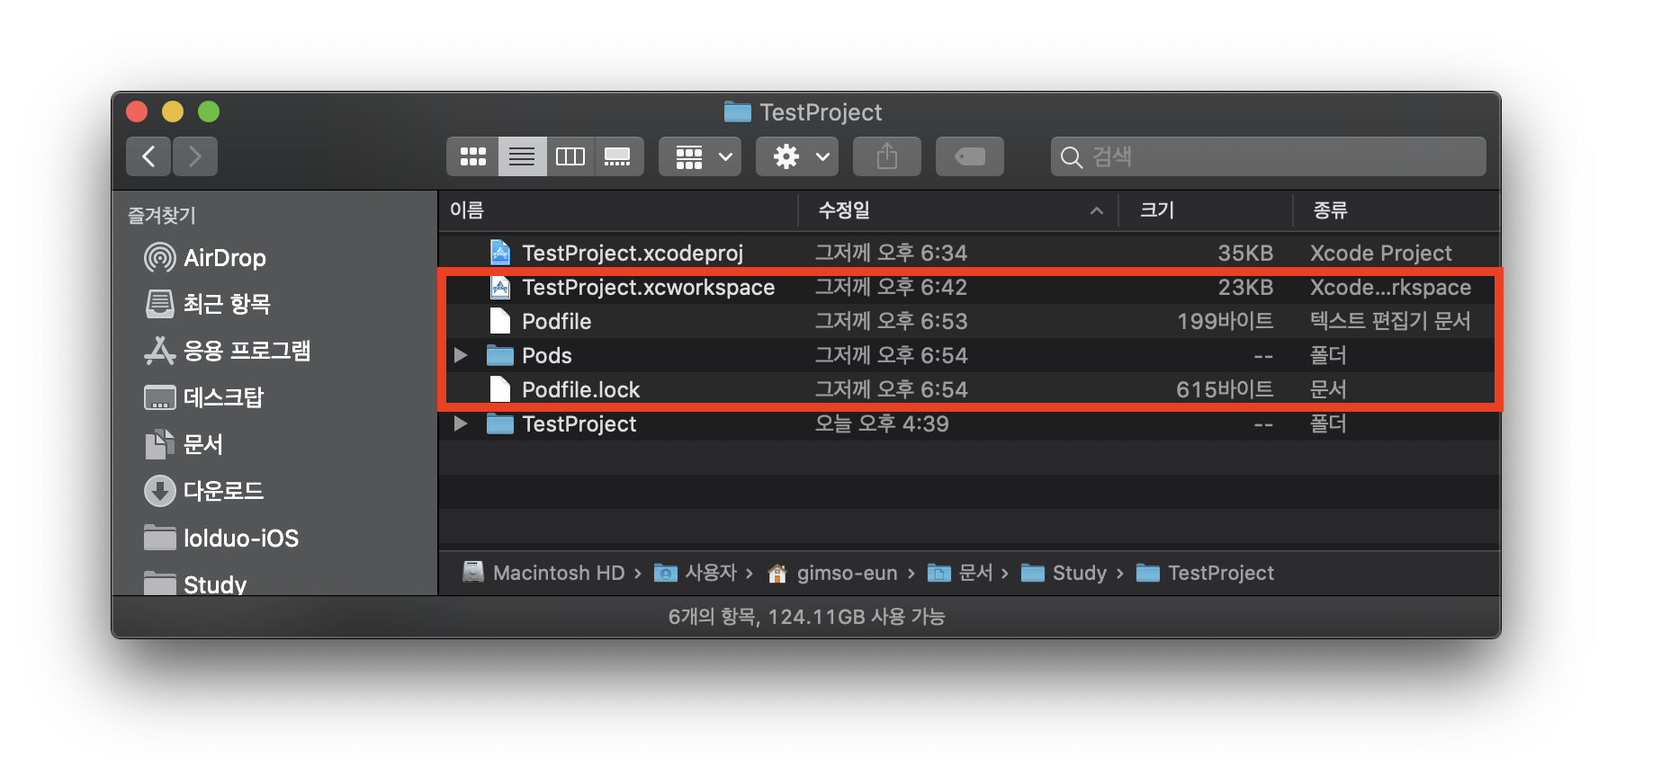Viewport: 1661px width, 775px height.
Task: Select the TestProject folder icon in list
Action: 500,423
